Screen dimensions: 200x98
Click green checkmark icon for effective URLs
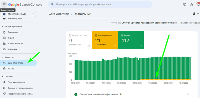(76, 95)
